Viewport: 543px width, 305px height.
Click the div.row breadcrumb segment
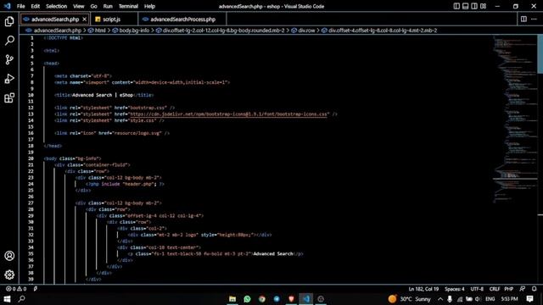304,30
